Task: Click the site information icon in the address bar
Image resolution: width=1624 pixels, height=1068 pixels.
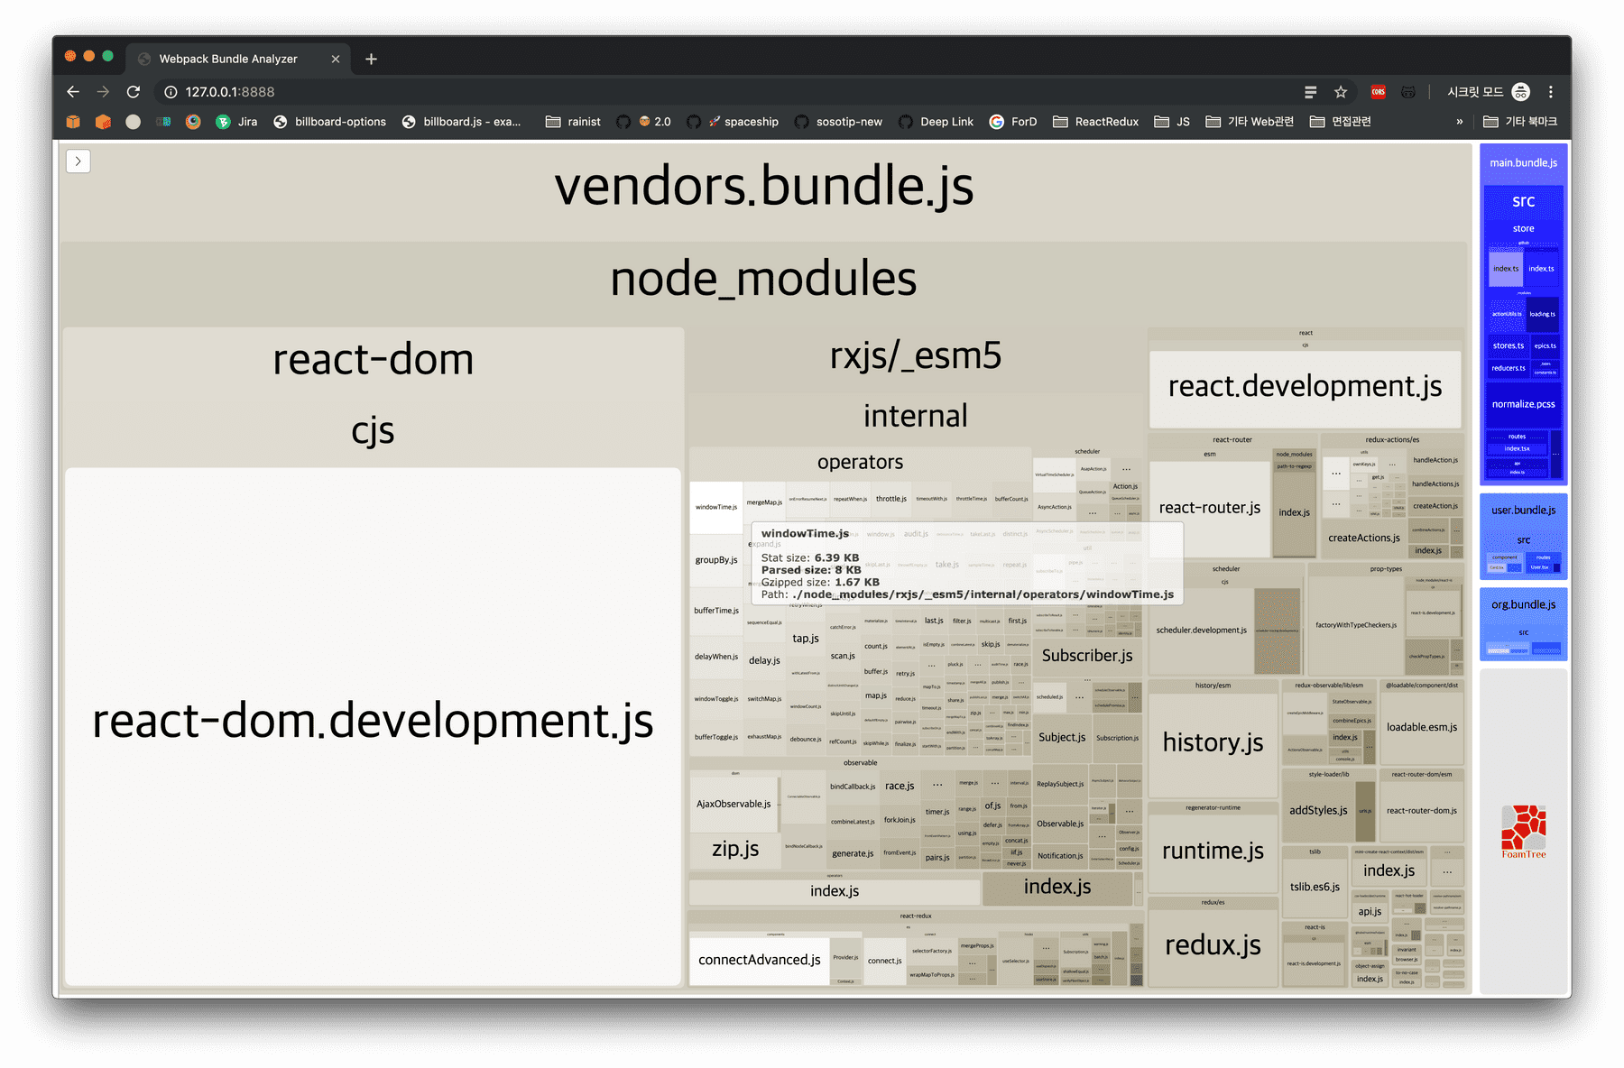Action: point(171,92)
